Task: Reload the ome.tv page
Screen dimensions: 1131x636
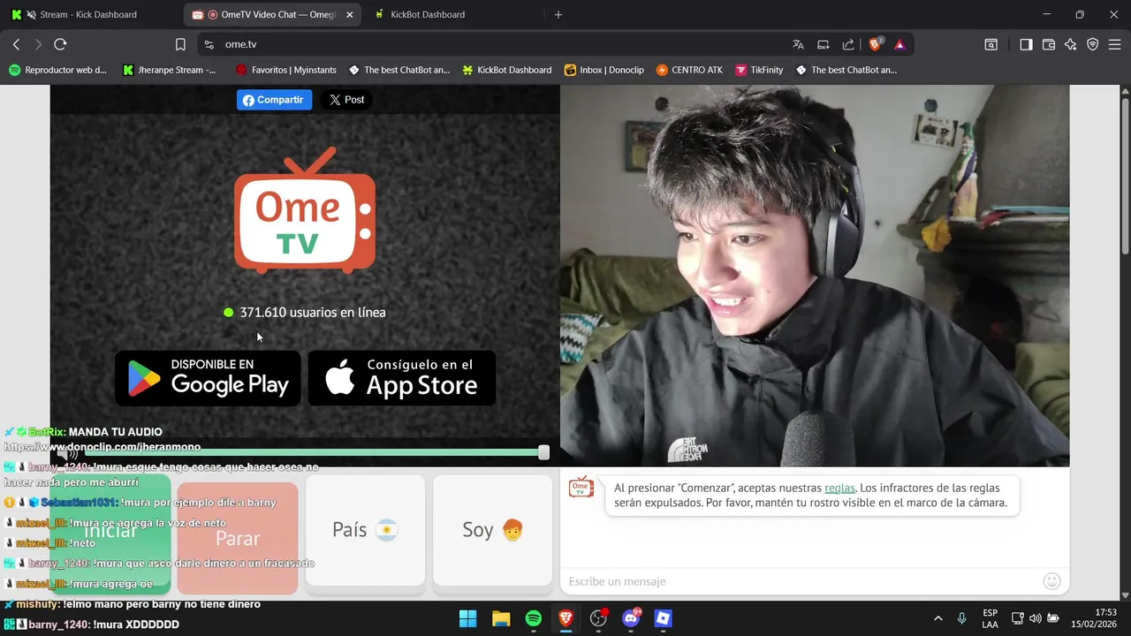Action: 60,44
